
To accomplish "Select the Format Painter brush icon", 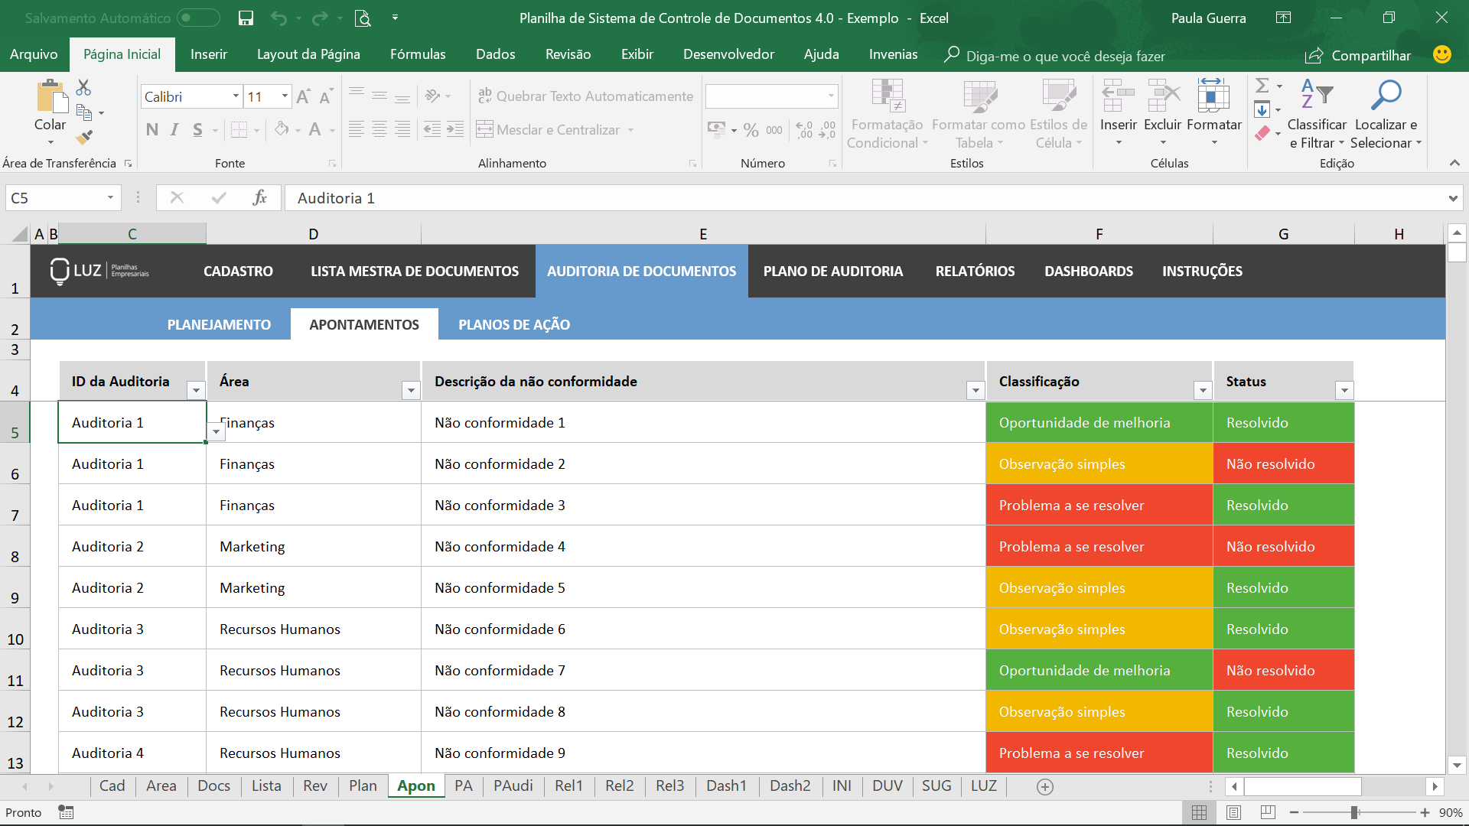I will (x=84, y=138).
